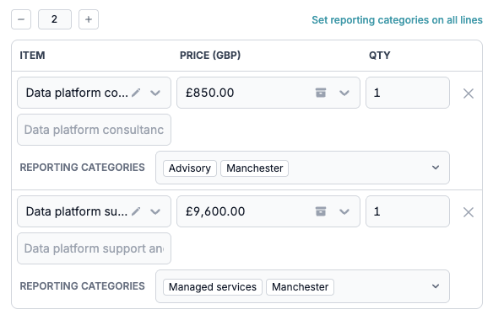Screen dimensions: 493x320
Task: Click the Data platform support description field
Action: [94, 248]
